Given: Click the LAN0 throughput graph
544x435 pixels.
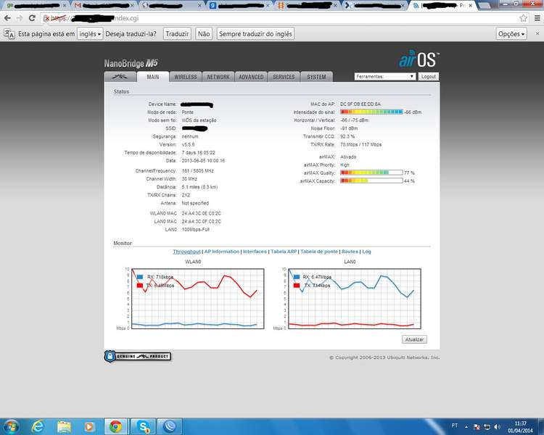Looking at the screenshot, I should (355, 299).
